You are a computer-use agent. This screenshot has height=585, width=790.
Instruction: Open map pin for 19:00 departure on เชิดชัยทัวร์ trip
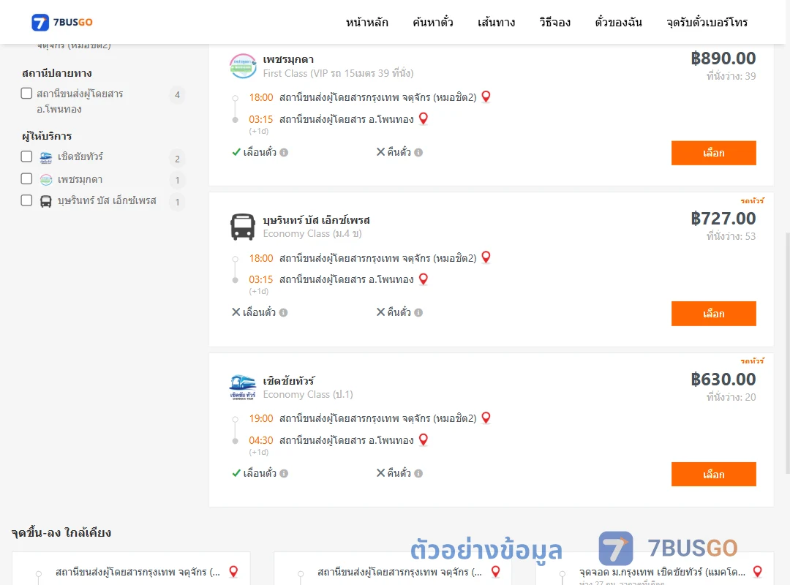click(486, 418)
